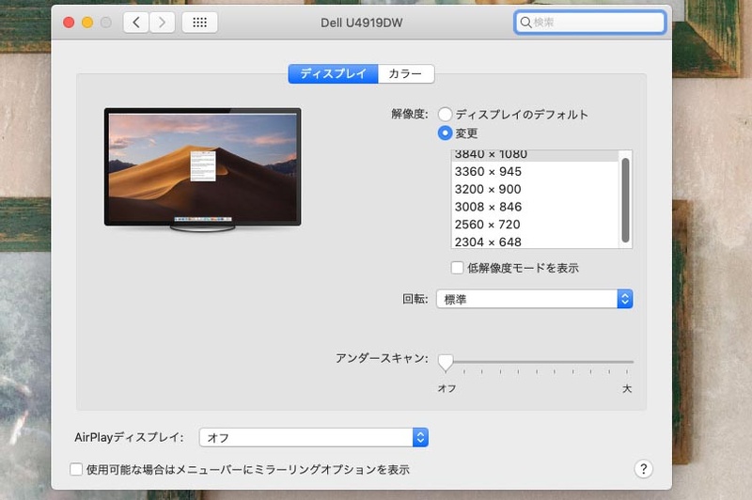Open help with the question mark button
Screen dimensions: 752x500
(x=643, y=469)
